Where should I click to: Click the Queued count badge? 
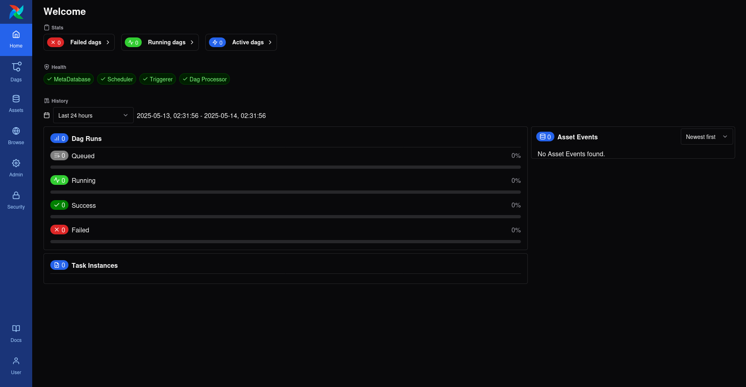pos(59,155)
